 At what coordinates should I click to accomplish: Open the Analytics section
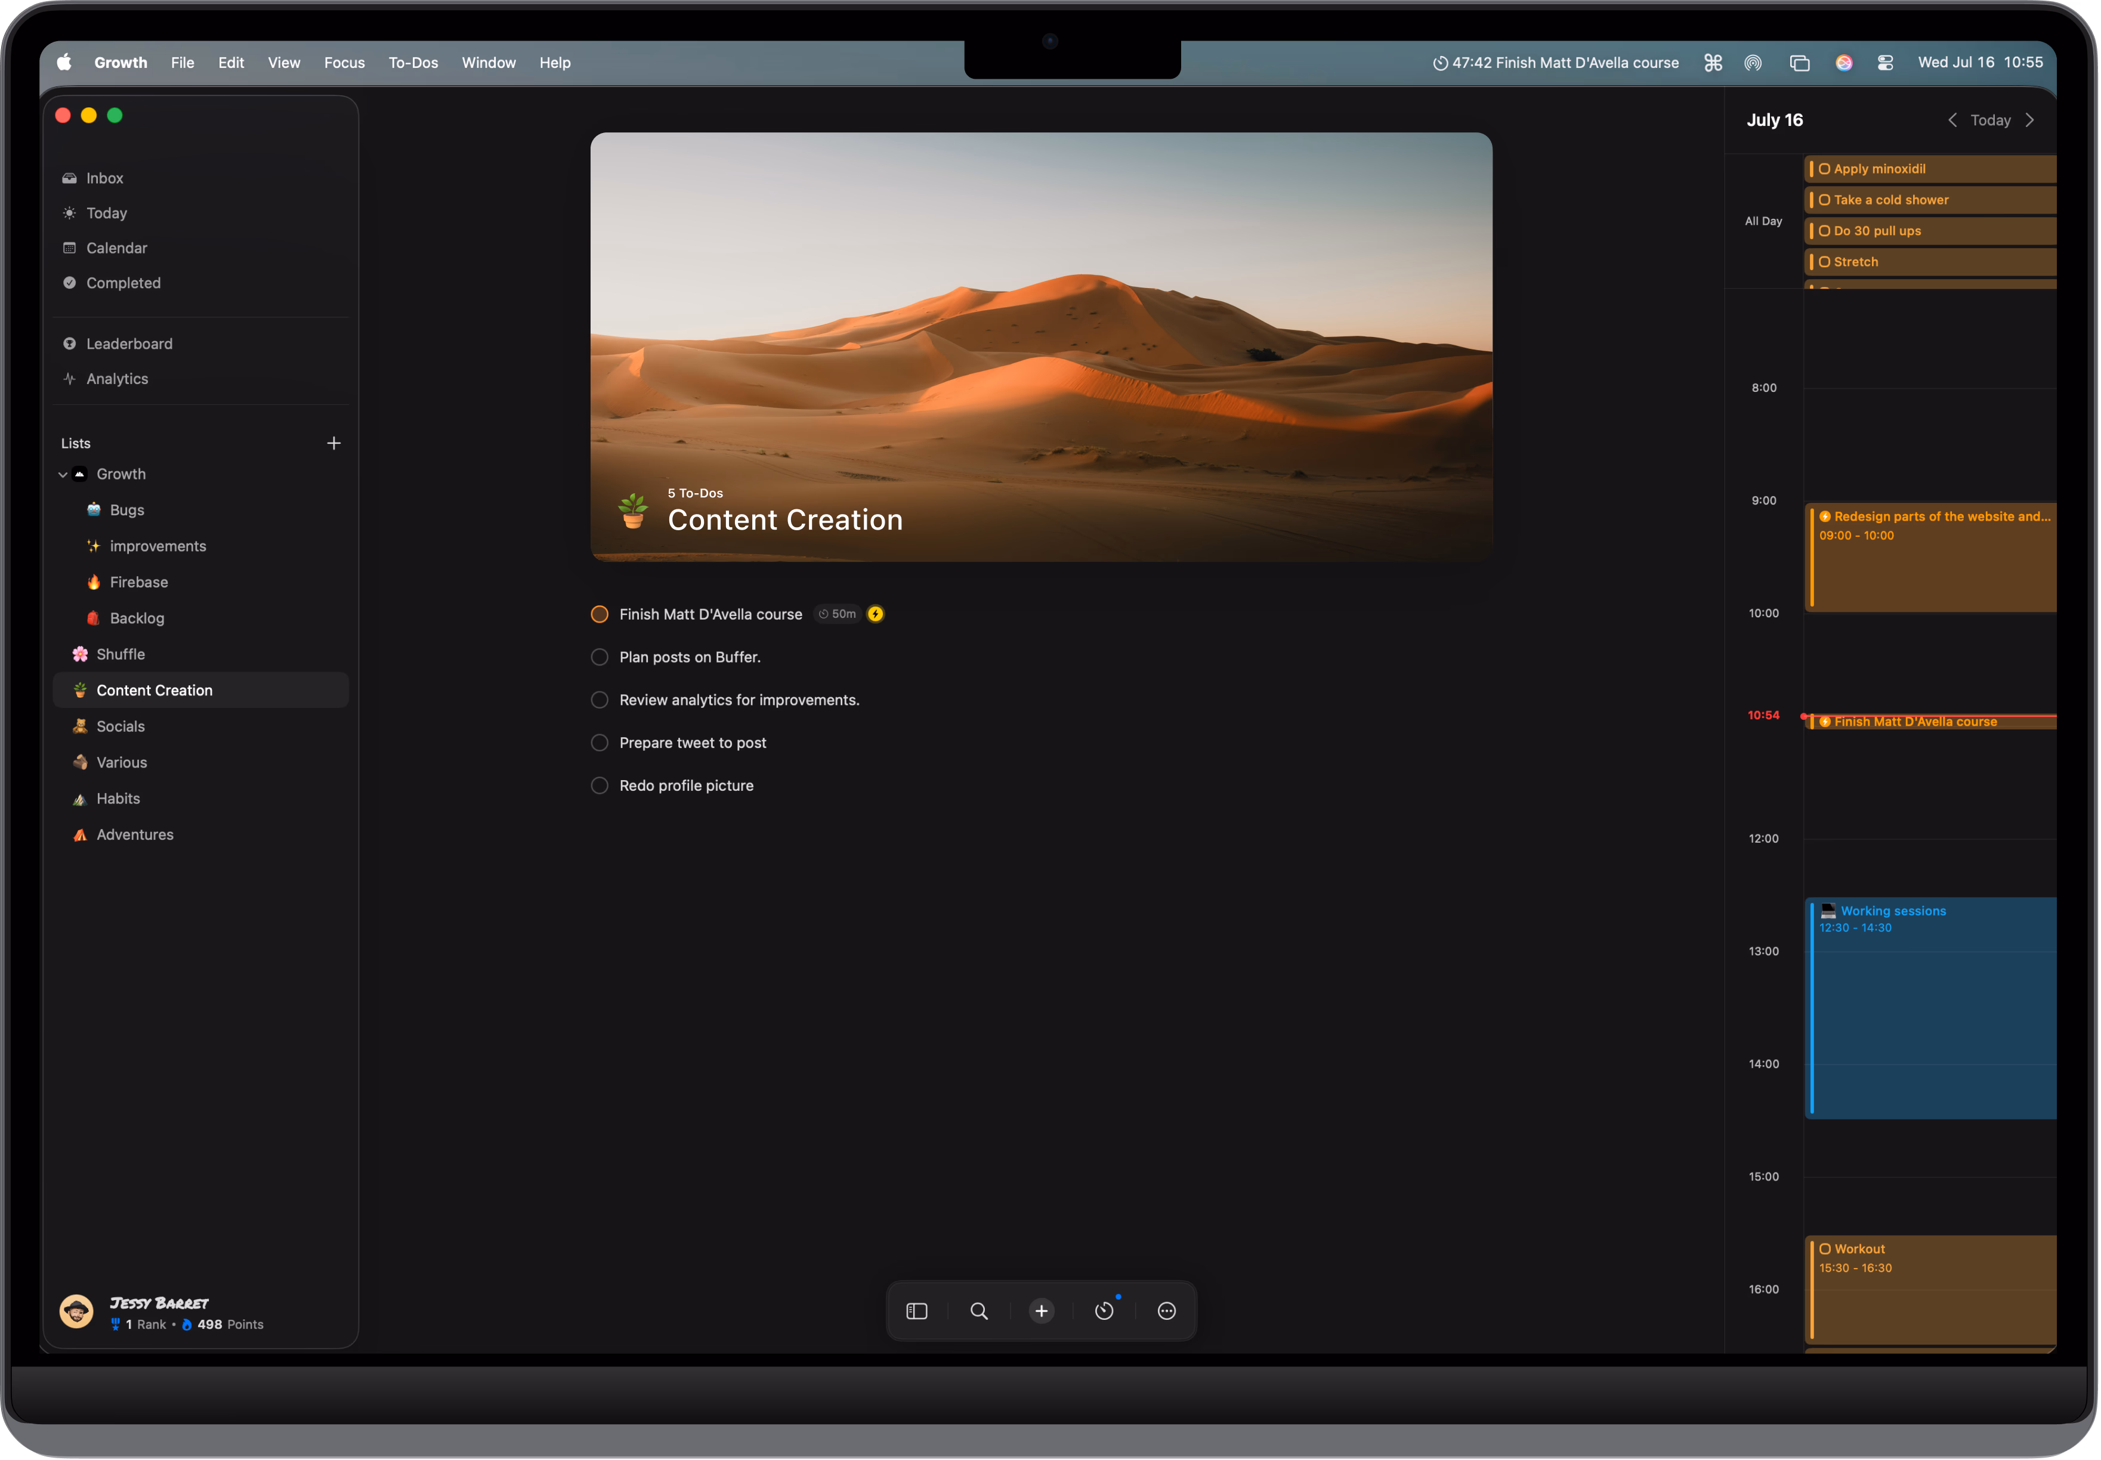(117, 379)
